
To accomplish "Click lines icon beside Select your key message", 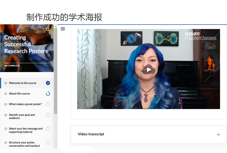I will 6,129.
